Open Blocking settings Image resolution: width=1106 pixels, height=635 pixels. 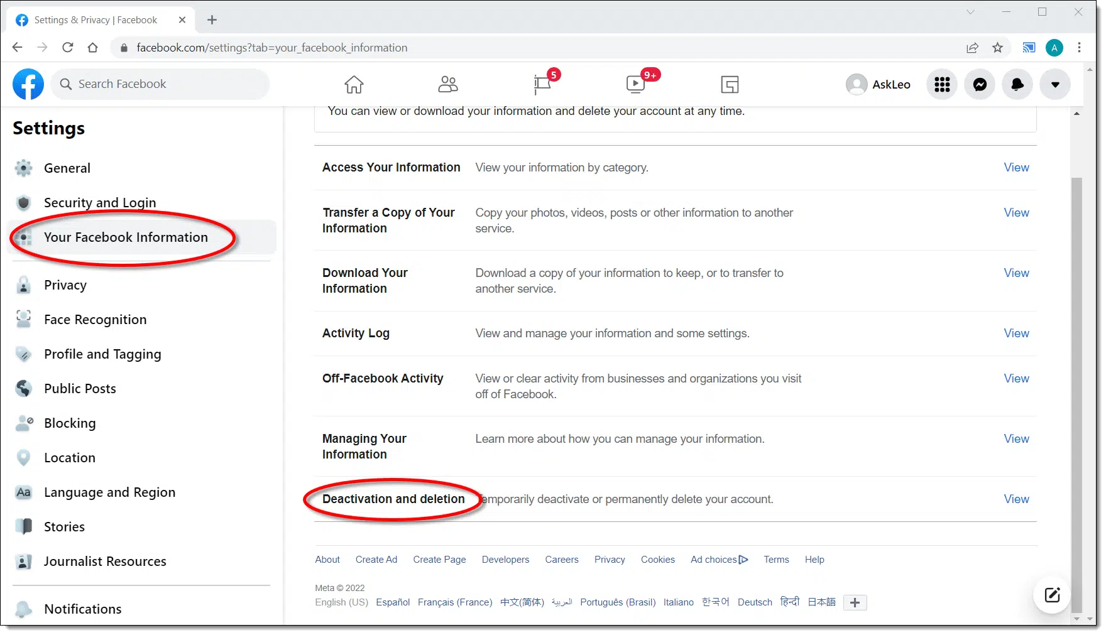click(x=141, y=423)
